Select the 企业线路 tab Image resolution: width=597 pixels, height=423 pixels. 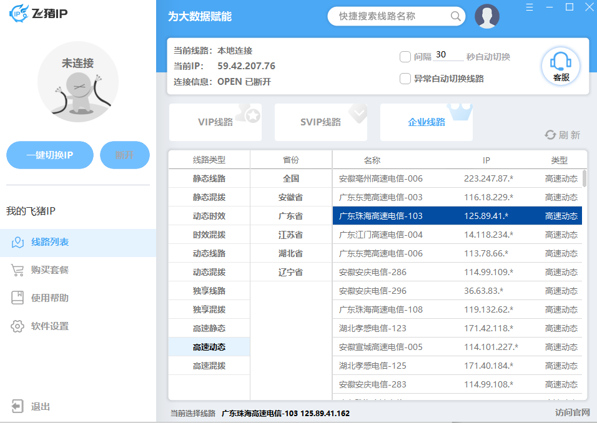pyautogui.click(x=427, y=122)
